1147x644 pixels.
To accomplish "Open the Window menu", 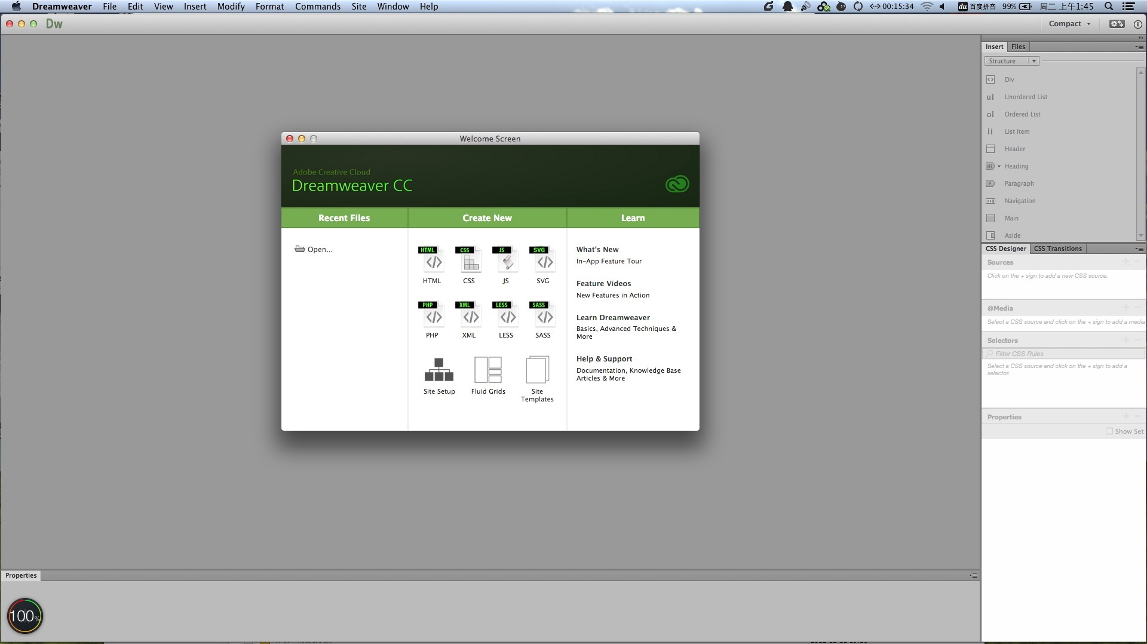I will coord(393,7).
